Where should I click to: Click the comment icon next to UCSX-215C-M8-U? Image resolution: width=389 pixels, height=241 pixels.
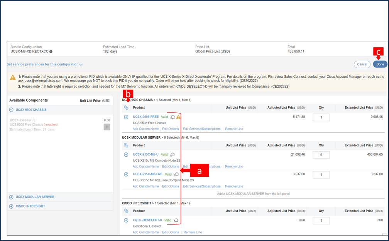point(173,155)
